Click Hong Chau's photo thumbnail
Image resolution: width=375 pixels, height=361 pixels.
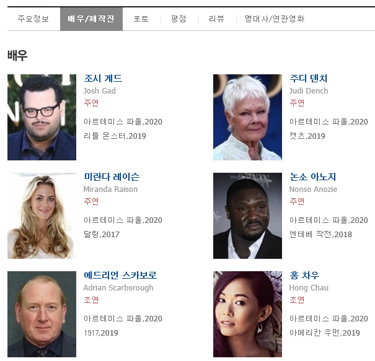(x=247, y=314)
